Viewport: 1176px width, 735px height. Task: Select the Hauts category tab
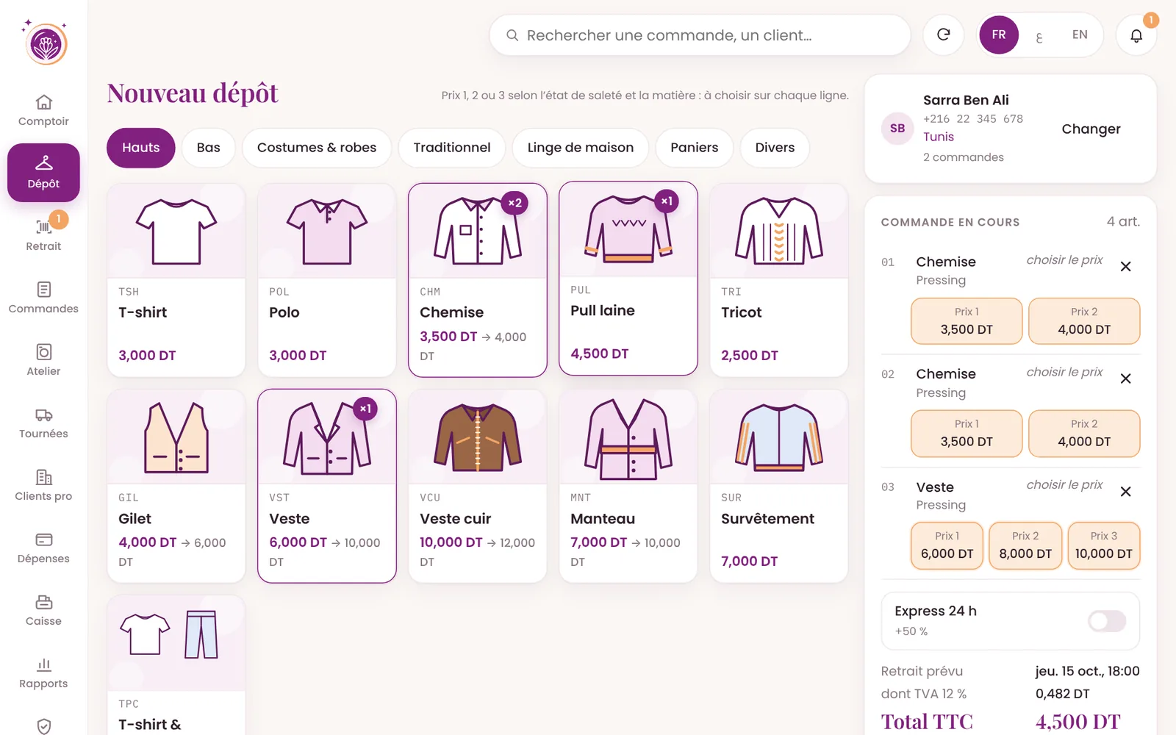(x=141, y=148)
